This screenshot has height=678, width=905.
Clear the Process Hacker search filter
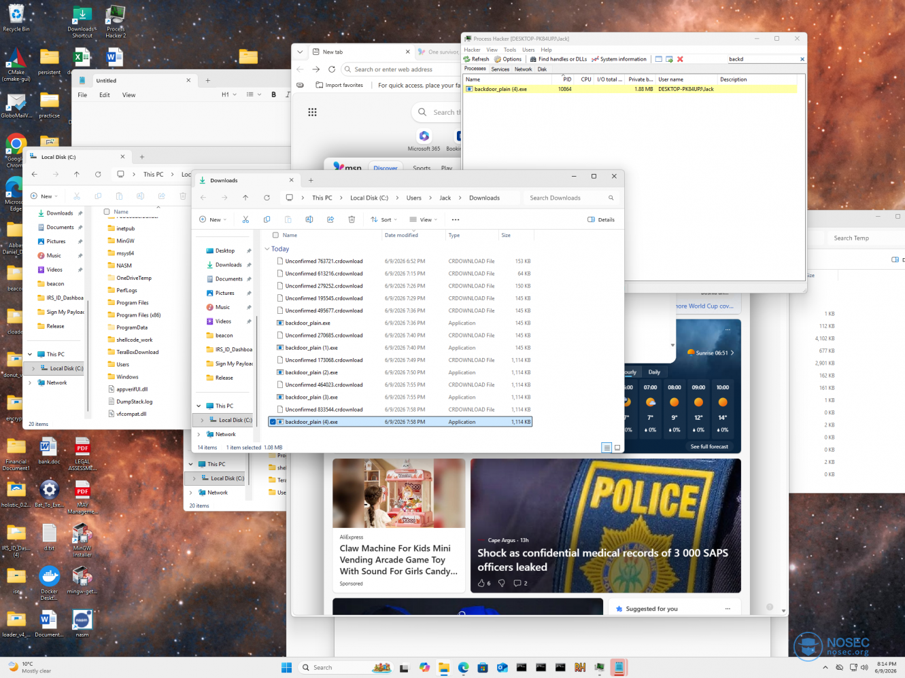802,59
